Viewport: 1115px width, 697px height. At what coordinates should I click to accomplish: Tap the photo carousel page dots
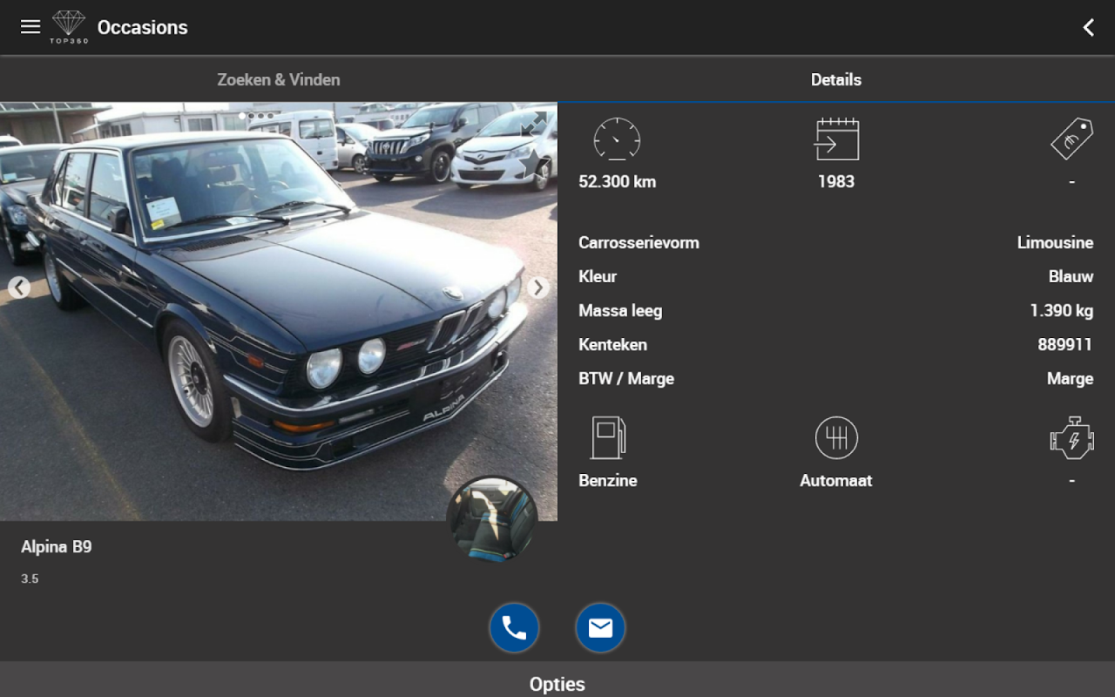tap(256, 115)
